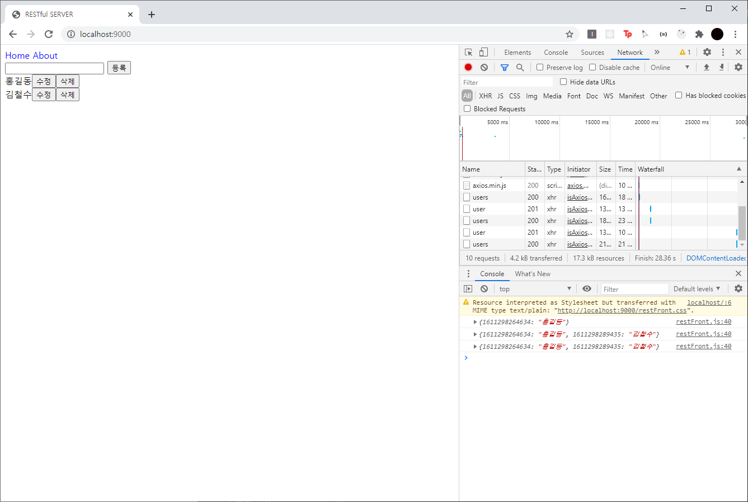Viewport: 748px width, 502px height.
Task: Show All request types
Action: click(x=467, y=96)
